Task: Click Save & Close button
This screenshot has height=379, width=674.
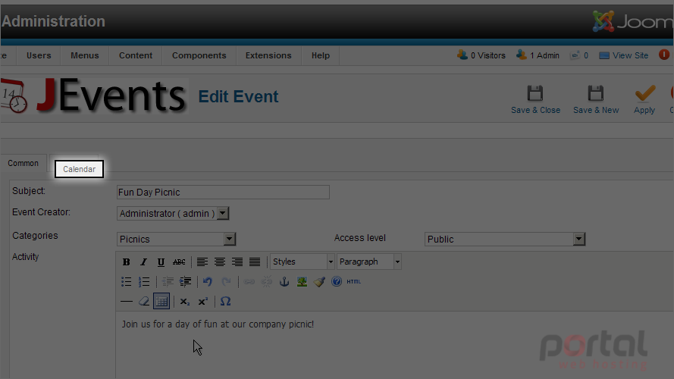Action: [535, 100]
